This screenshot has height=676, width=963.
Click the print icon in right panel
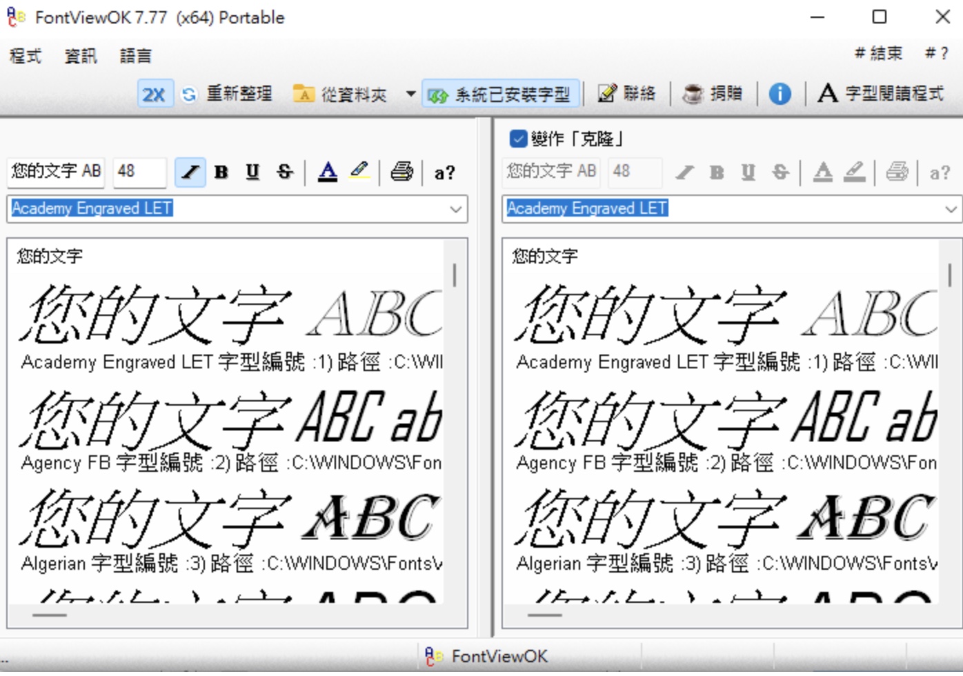click(897, 172)
